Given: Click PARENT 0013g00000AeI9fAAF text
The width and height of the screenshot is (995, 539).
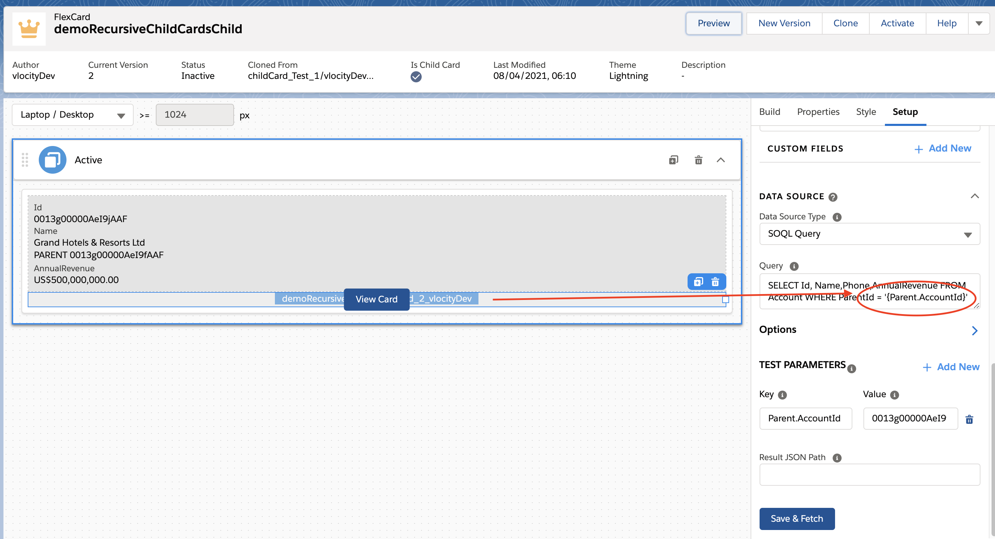Looking at the screenshot, I should pos(98,255).
